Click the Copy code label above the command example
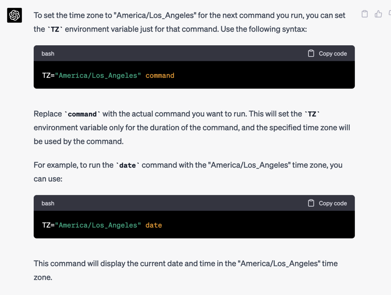391x295 pixels. [x=333, y=54]
